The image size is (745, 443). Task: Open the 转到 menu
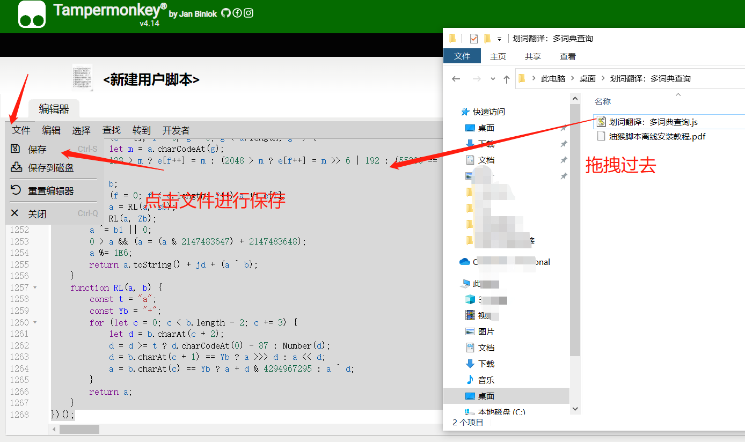142,130
